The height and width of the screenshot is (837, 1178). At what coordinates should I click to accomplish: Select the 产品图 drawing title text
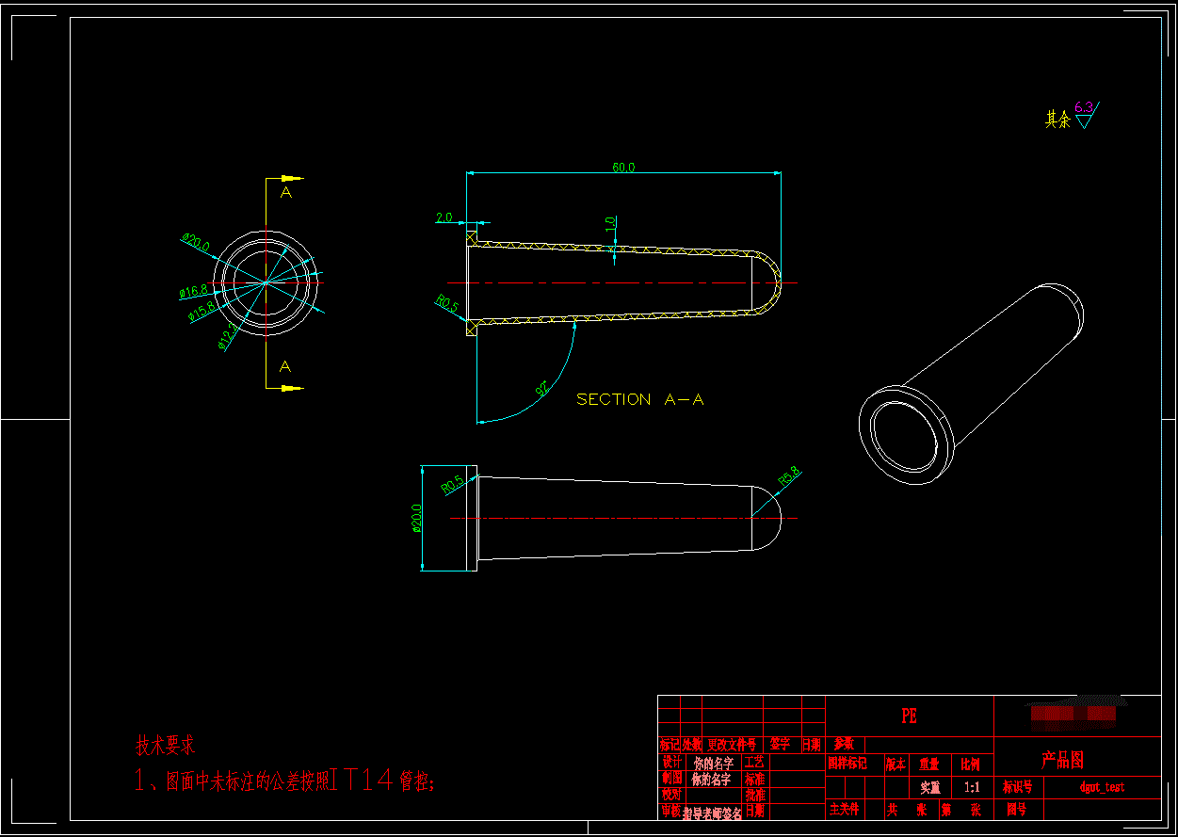pyautogui.click(x=1062, y=760)
